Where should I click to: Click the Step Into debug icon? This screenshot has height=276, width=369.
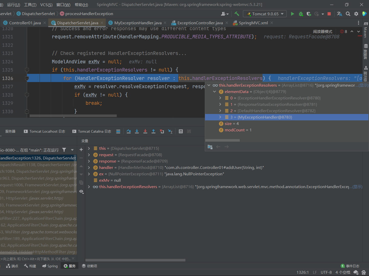point(137,131)
